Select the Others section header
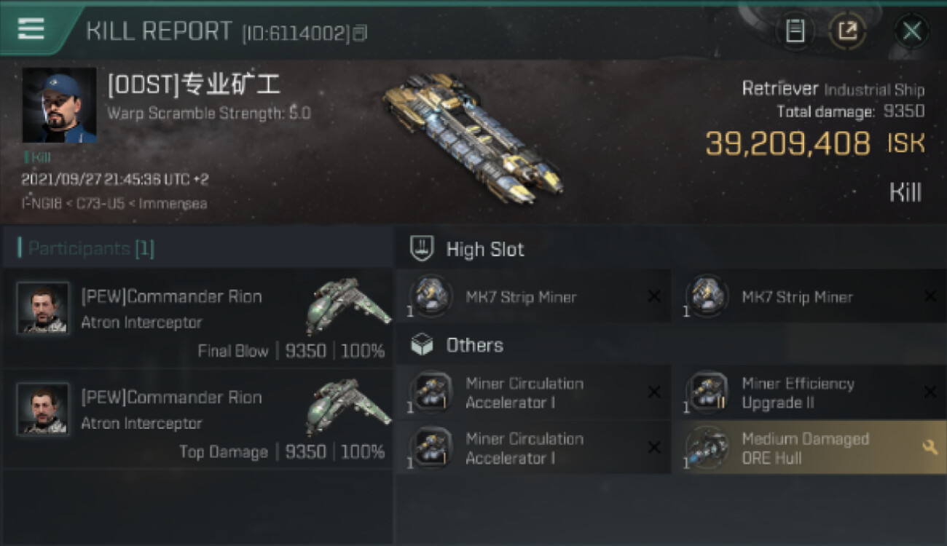Screen dimensions: 947x546 point(672,345)
